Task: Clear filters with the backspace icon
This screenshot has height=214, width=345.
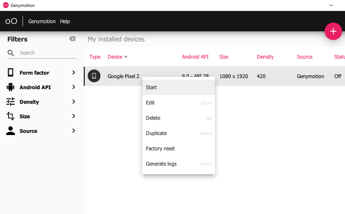Action: tap(72, 39)
